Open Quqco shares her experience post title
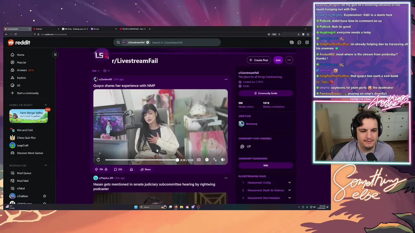Image resolution: width=415 pixels, height=233 pixels. point(124,85)
